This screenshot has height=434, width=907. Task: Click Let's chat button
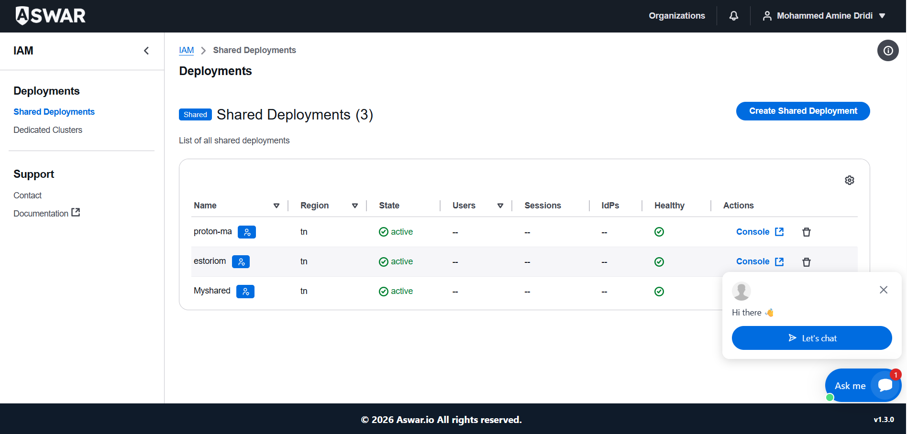coord(811,338)
